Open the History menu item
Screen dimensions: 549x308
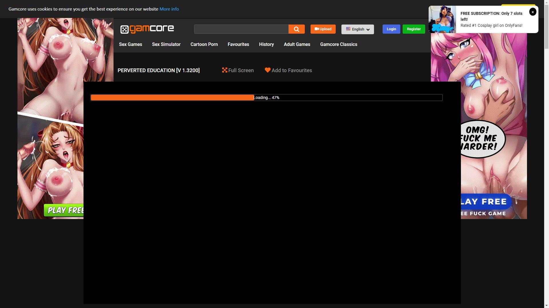point(266,44)
